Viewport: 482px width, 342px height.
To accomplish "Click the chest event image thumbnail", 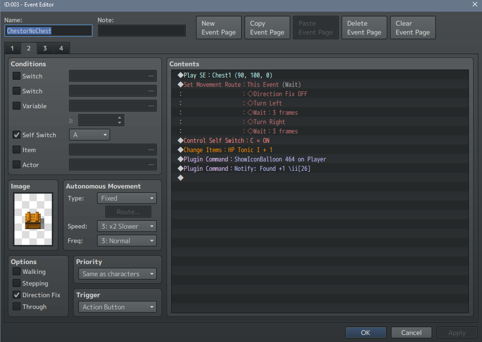I will [33, 219].
